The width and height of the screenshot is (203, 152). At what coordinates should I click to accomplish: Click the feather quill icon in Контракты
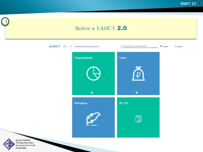click(93, 119)
